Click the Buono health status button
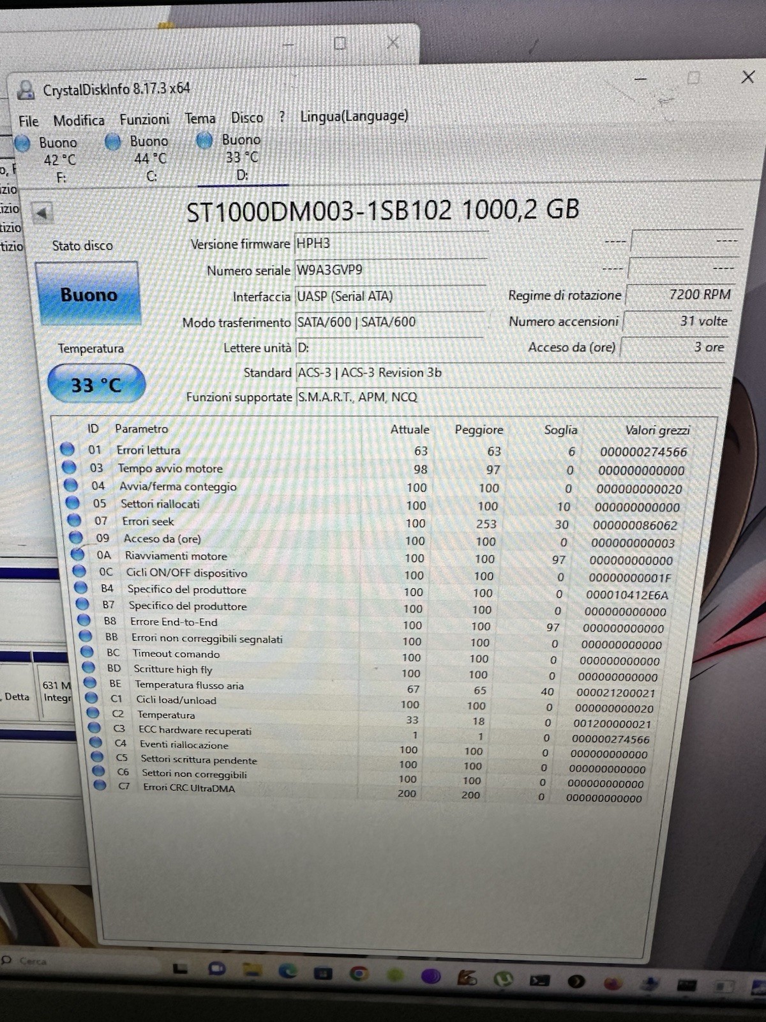The height and width of the screenshot is (1022, 766). [x=88, y=294]
